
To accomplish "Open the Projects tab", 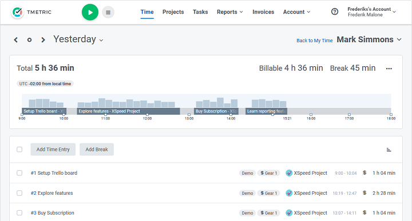I will (x=173, y=12).
